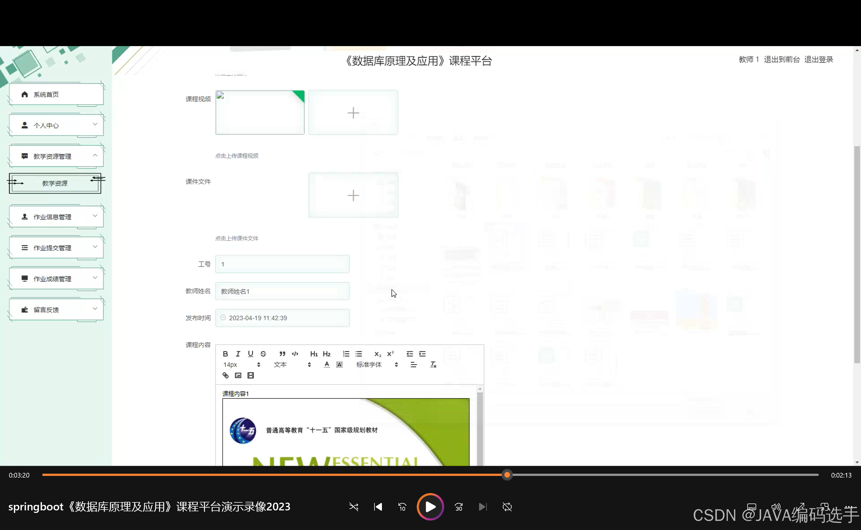Toggle shuffle in the media player
This screenshot has height=530, width=861.
(x=354, y=507)
